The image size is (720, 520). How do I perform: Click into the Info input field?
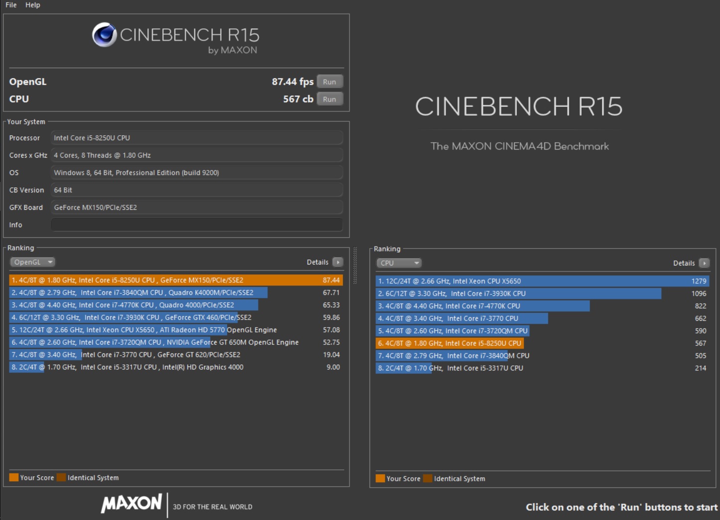tap(197, 225)
